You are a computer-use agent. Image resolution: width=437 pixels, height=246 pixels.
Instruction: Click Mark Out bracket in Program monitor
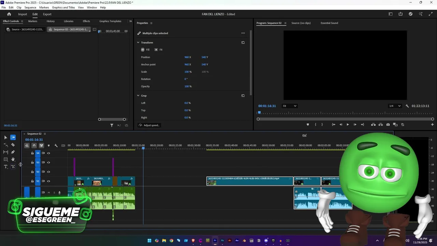322,125
